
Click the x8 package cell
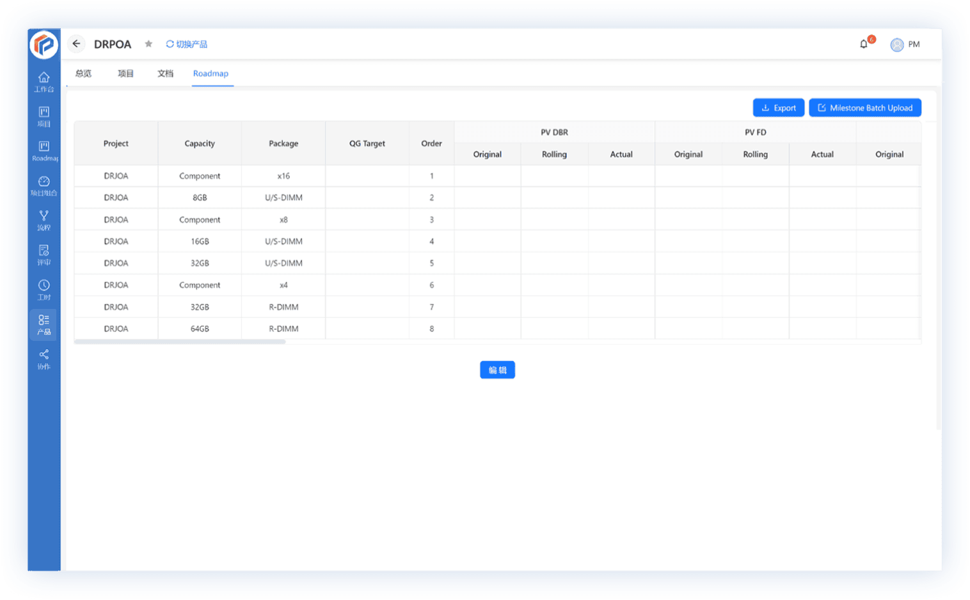click(x=283, y=219)
